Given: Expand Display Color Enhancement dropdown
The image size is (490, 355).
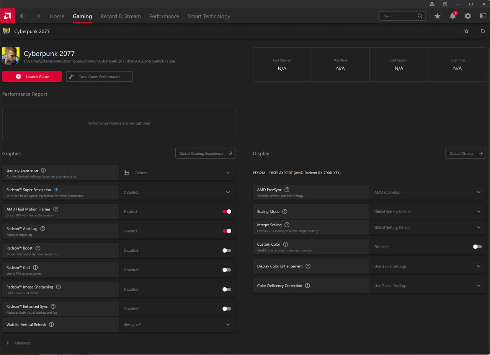Looking at the screenshot, I should 428,266.
